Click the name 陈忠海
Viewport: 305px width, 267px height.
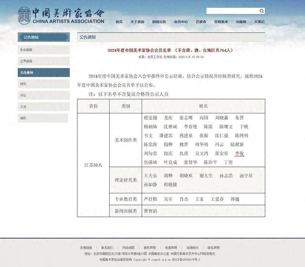point(151,144)
